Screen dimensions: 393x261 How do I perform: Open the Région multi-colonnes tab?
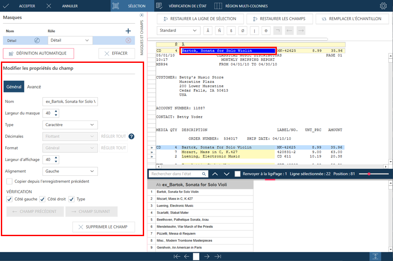246,6
